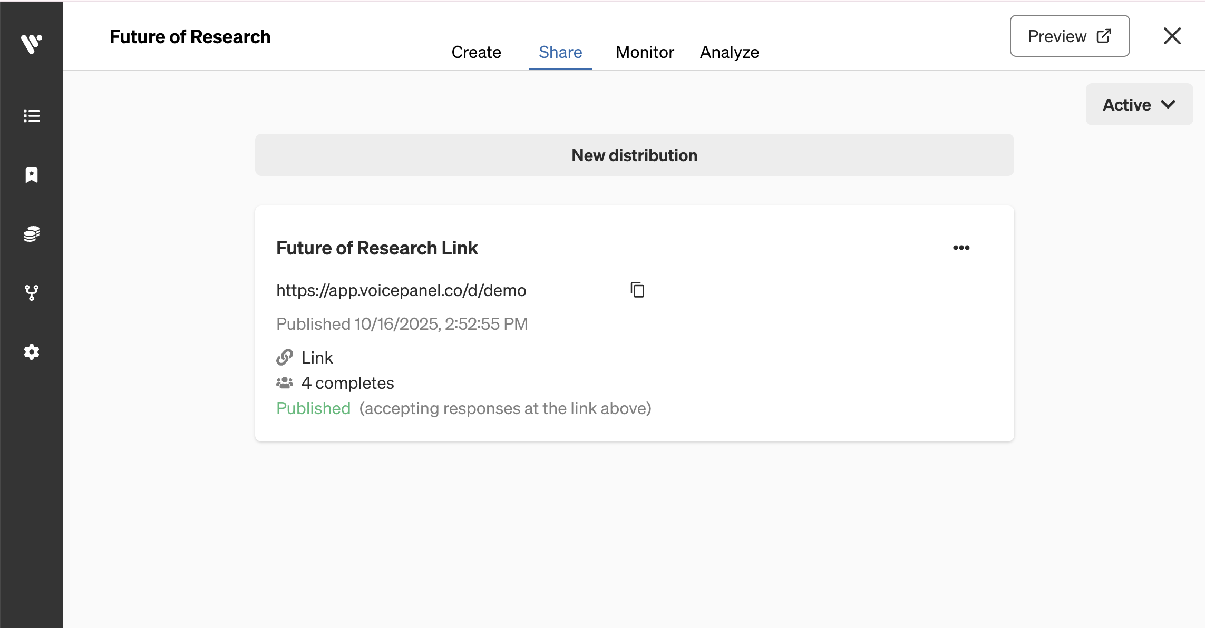
Task: Open the branch fork sidebar icon
Action: tap(32, 293)
